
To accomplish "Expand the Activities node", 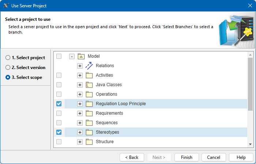I will tap(80, 75).
